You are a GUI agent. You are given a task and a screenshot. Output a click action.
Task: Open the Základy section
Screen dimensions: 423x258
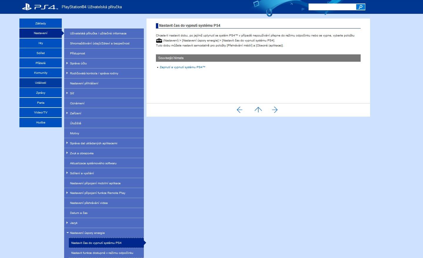pos(41,23)
